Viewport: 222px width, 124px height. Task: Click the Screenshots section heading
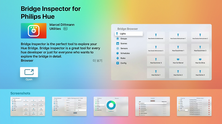coord(20,93)
